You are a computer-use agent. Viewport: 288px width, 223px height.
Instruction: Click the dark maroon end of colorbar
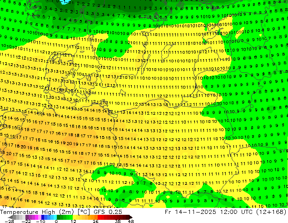129,217
